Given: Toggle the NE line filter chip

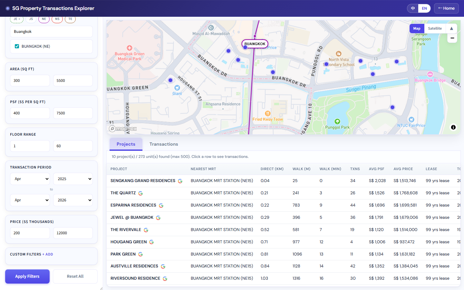Looking at the screenshot, I should 44,19.
